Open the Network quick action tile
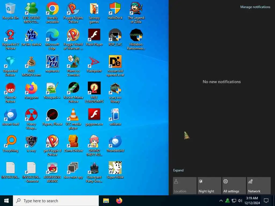Viewport: 275px width, 206px height. pyautogui.click(x=259, y=186)
